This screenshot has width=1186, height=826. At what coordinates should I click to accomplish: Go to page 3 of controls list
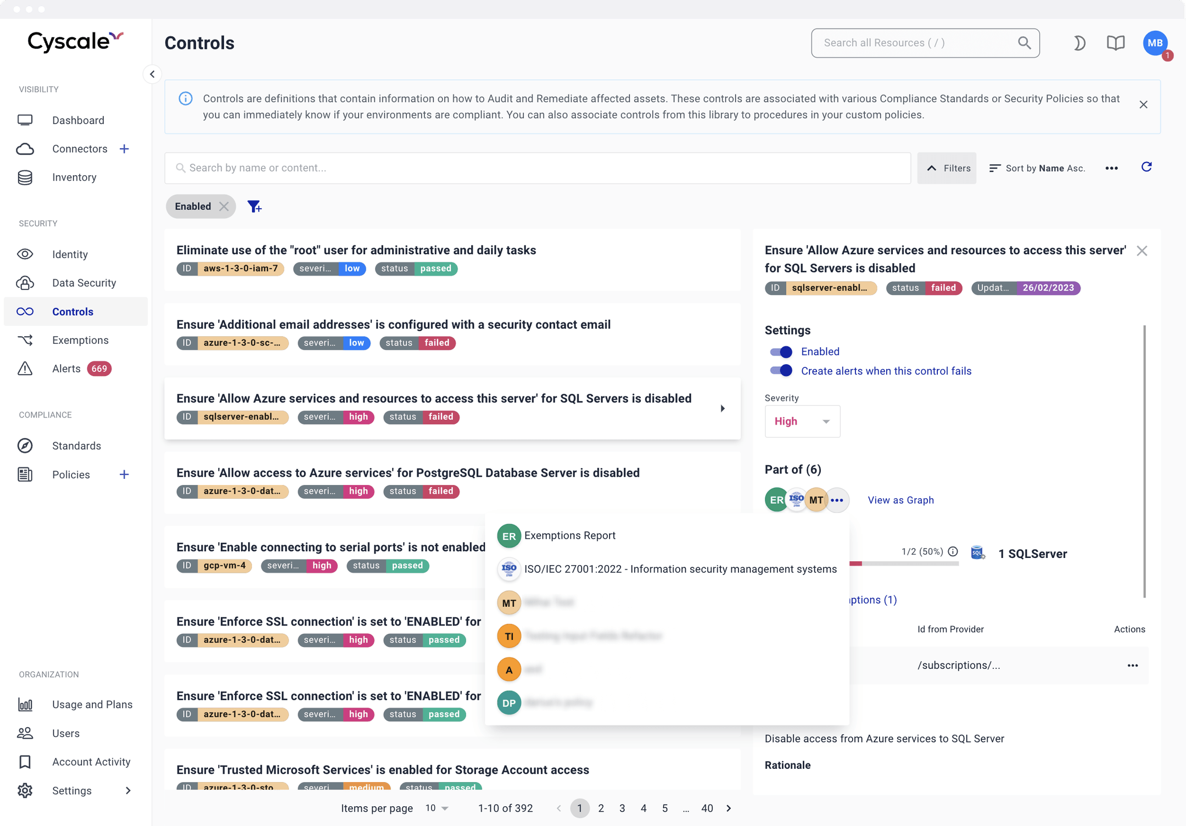coord(622,808)
